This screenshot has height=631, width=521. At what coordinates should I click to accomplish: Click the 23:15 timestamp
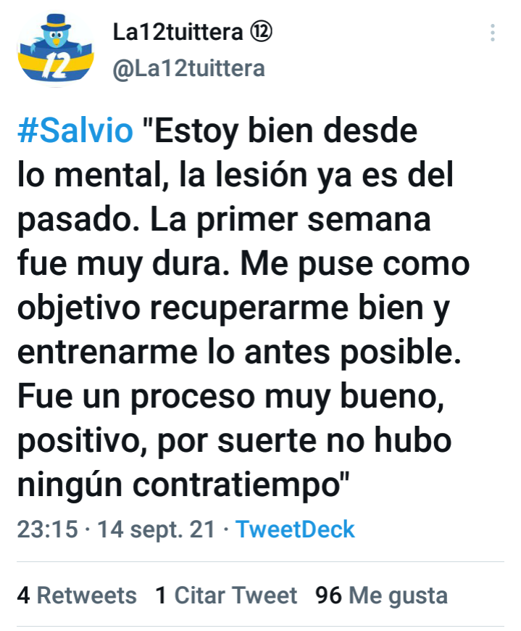[47, 529]
